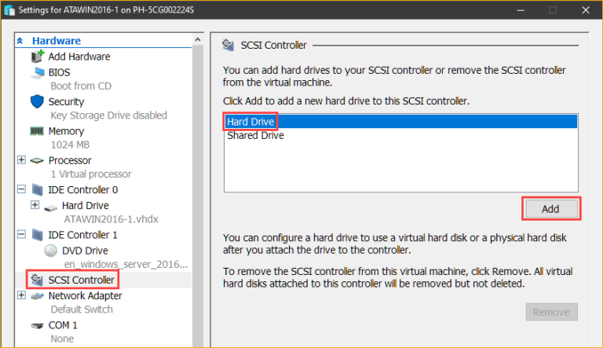Click the Hyper-V settings window title icon
The image size is (603, 348).
tap(9, 9)
